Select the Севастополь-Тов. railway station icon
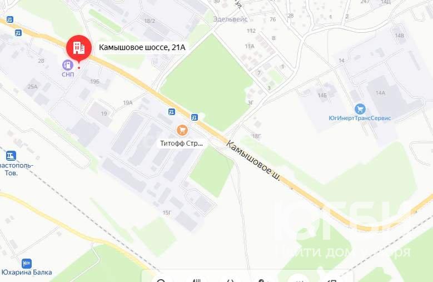433x282 pixels. click(11, 156)
